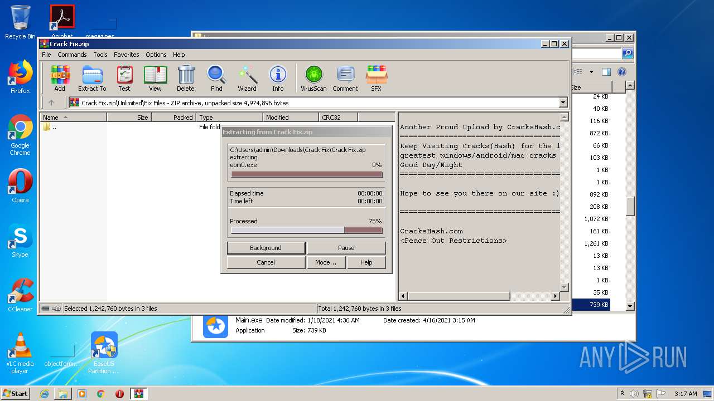The width and height of the screenshot is (714, 401).
Task: Open File Explorer from the taskbar
Action: click(x=63, y=394)
